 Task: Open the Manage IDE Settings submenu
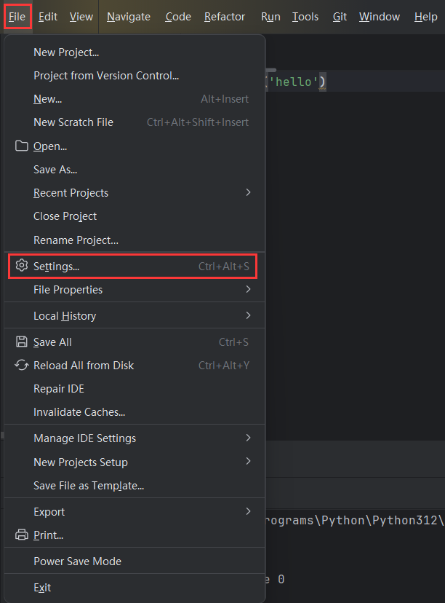(x=84, y=438)
